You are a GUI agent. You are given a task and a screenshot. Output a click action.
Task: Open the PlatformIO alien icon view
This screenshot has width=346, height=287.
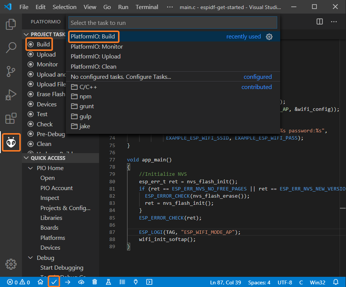point(11,143)
